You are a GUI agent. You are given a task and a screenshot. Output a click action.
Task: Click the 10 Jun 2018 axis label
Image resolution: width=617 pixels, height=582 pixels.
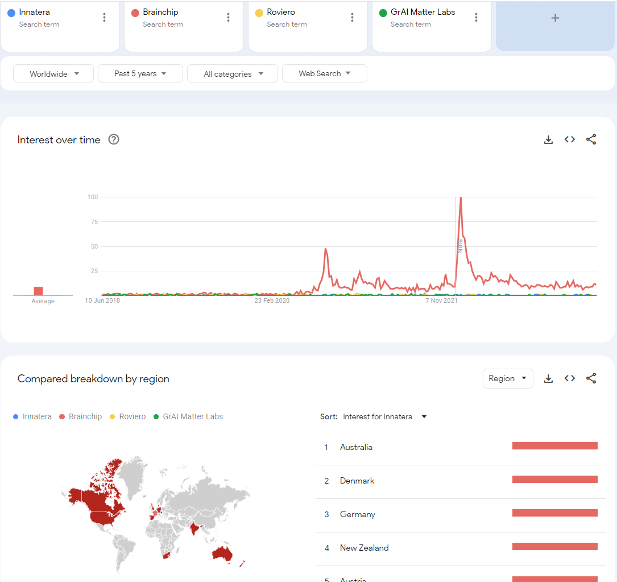tap(102, 300)
